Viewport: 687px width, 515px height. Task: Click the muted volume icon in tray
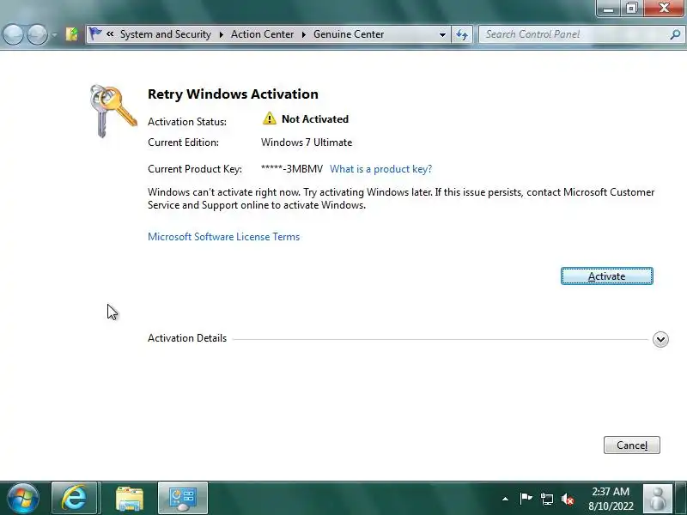point(568,499)
